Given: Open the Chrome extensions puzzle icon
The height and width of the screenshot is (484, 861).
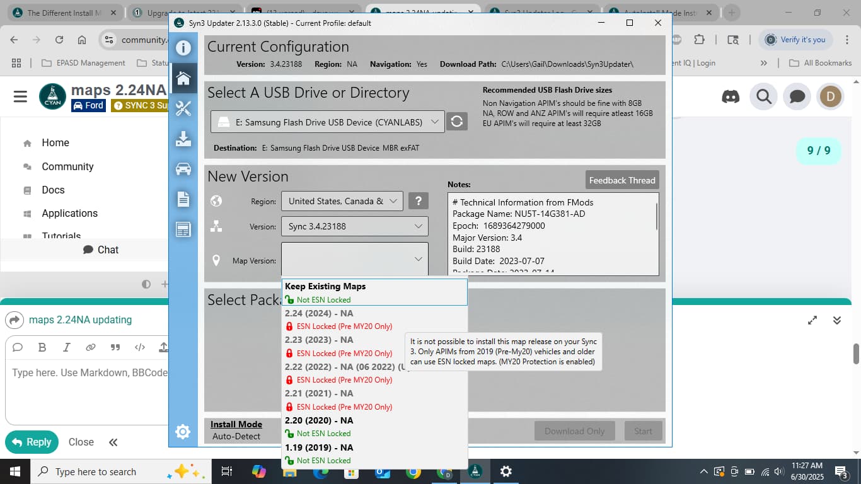Looking at the screenshot, I should [x=699, y=40].
